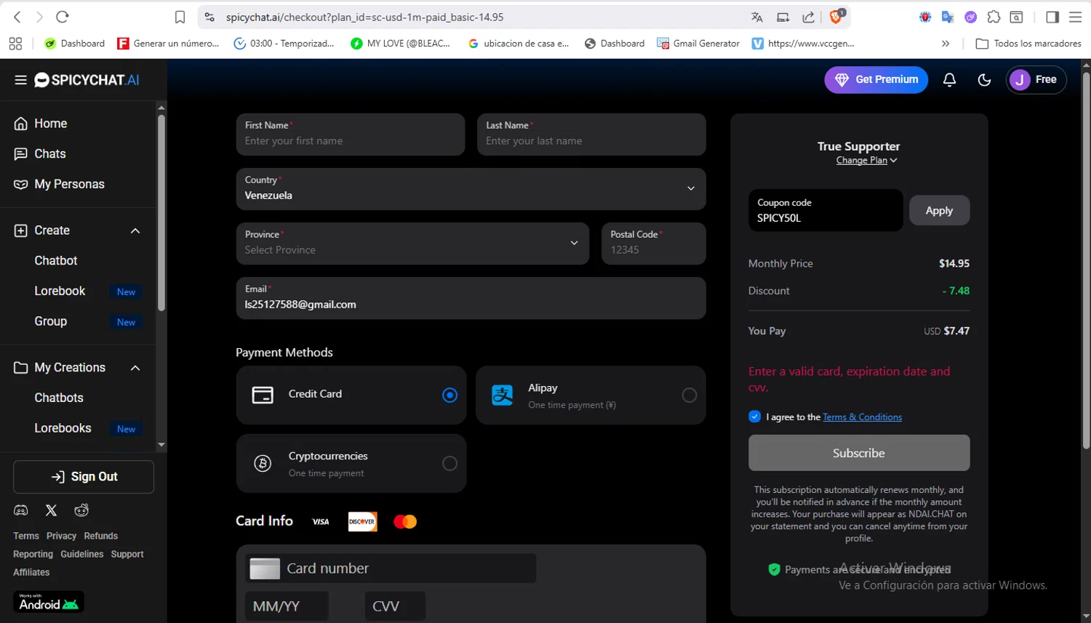Image resolution: width=1091 pixels, height=623 pixels.
Task: Collapse the Create section
Action: [135, 230]
